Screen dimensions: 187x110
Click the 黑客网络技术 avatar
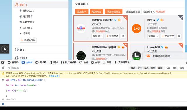[81, 55]
